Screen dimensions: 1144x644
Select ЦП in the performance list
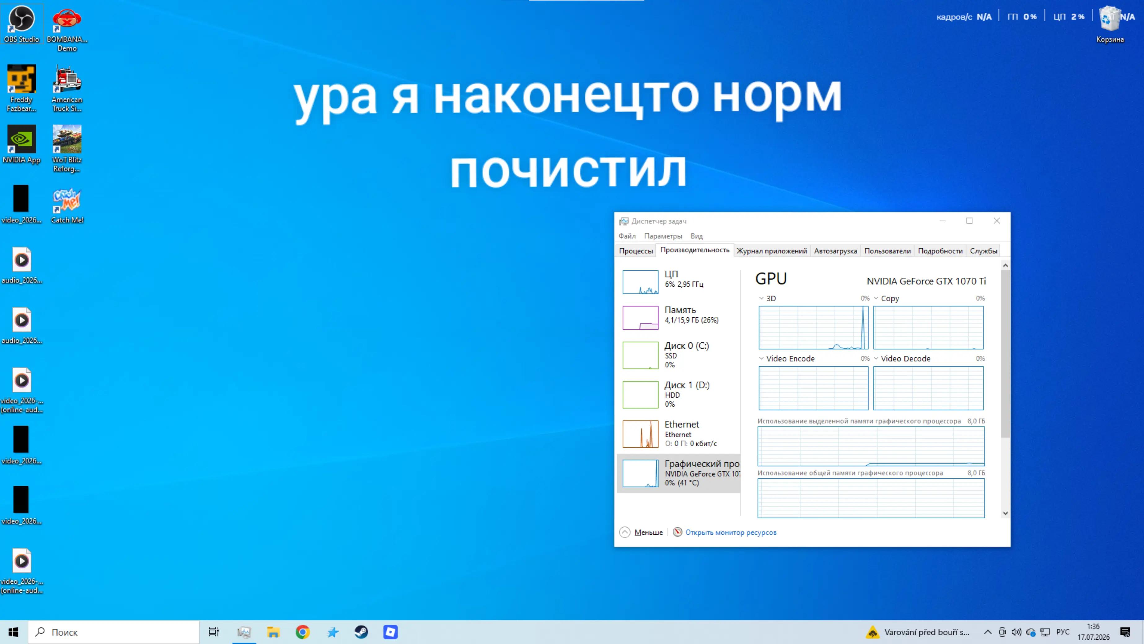point(679,281)
